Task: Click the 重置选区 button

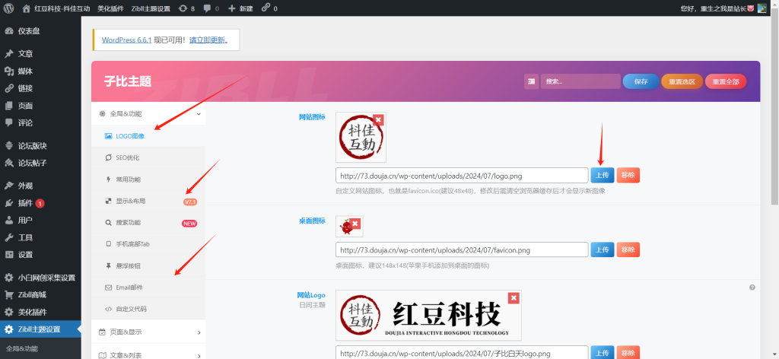Action: (x=682, y=81)
